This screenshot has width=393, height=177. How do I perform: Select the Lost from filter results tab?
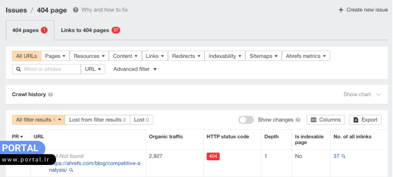point(98,120)
